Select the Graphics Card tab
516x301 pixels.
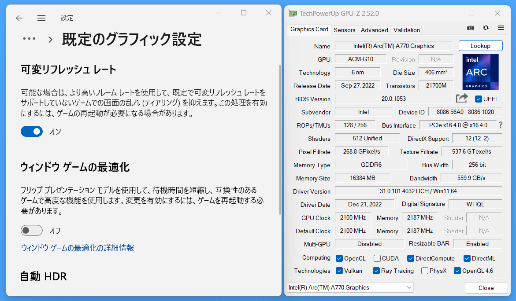309,29
